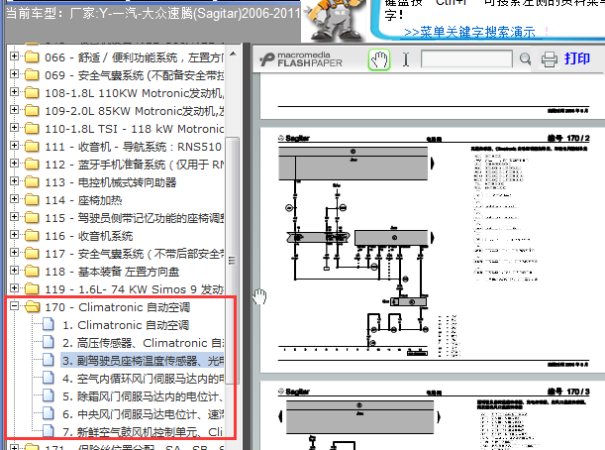605x450 pixels.
Task: Click the tree panel vertical scrollbar thumb
Action: pos(232,261)
